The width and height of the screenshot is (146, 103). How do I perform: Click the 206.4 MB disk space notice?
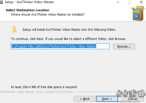44,87
